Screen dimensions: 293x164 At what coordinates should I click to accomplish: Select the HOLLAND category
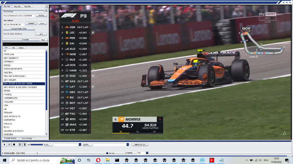(24, 102)
